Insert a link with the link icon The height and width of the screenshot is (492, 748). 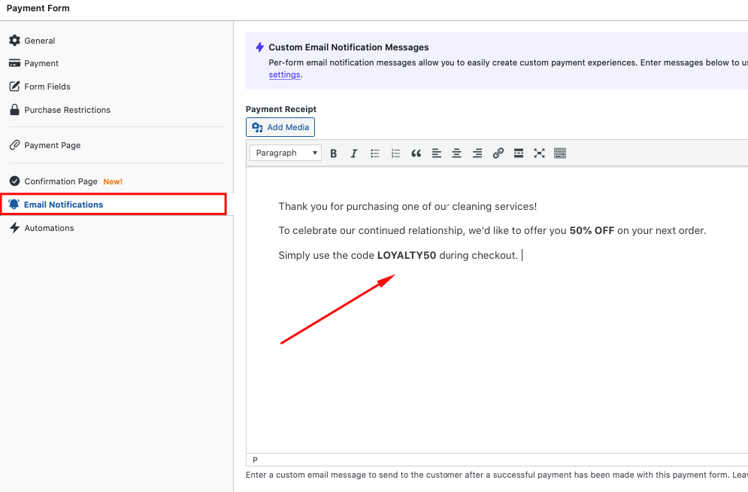click(x=498, y=153)
